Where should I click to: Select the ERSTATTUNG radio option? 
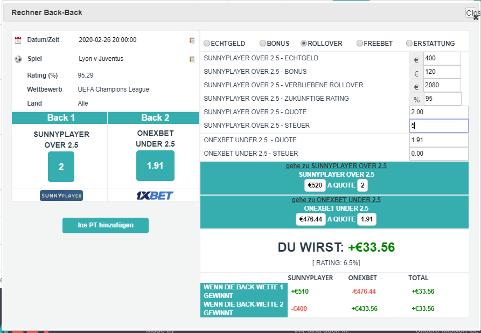(x=409, y=43)
